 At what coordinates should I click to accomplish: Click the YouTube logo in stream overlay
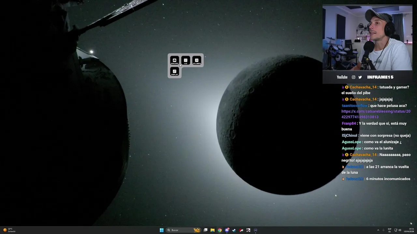[x=342, y=77]
